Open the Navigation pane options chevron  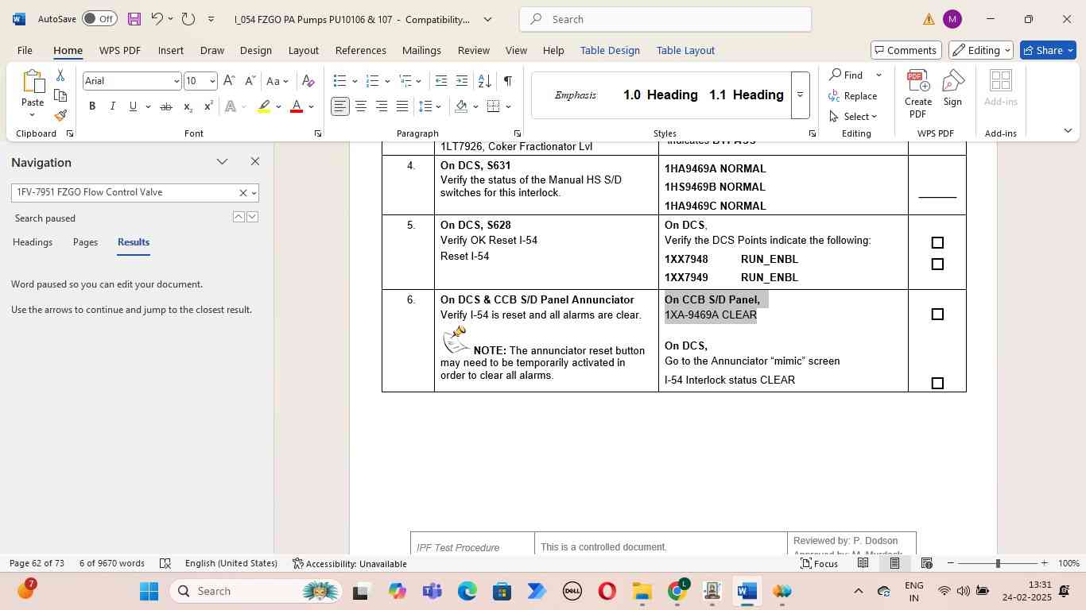click(x=222, y=162)
